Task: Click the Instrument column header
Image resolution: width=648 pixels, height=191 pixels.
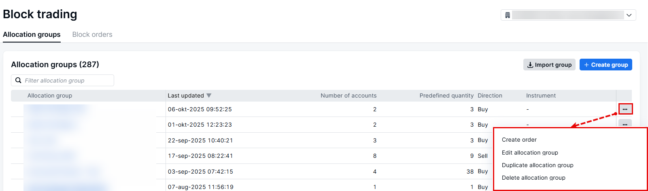Action: pos(541,95)
